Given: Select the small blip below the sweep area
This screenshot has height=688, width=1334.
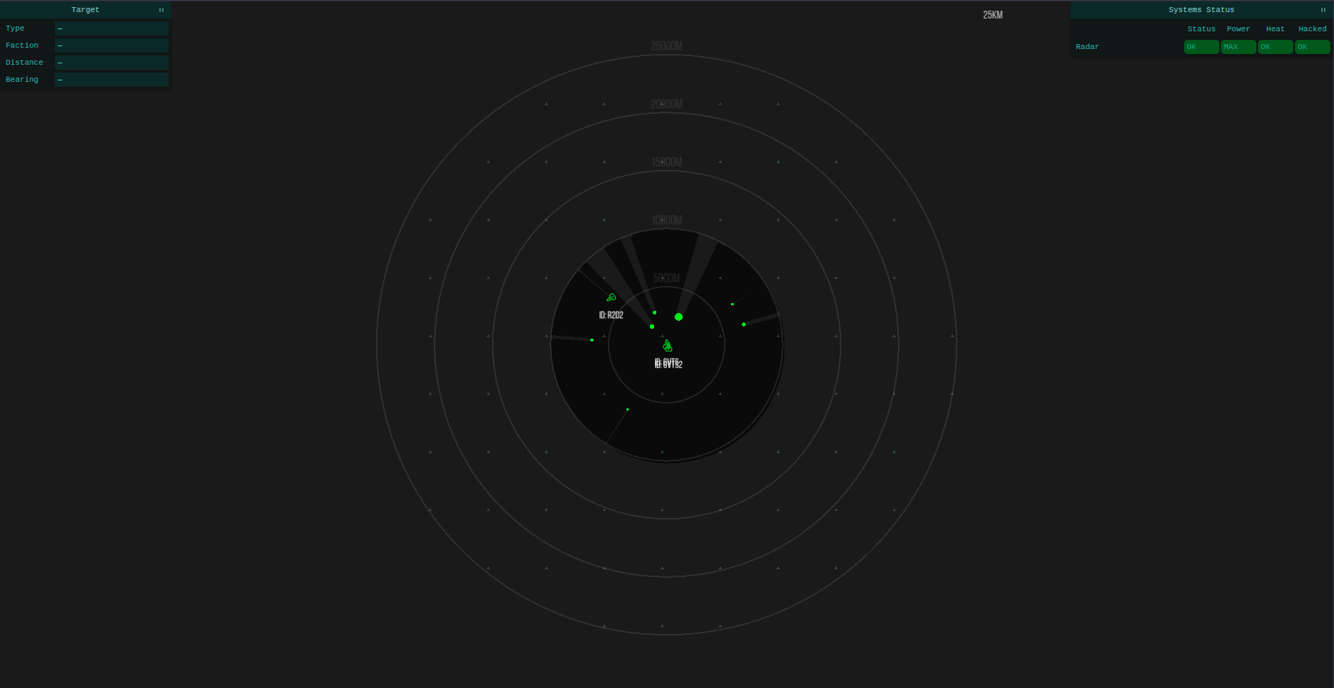Looking at the screenshot, I should (627, 409).
